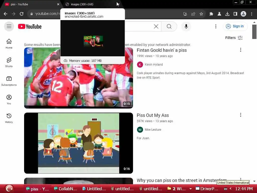Click the page vertical scrollbar thumb
The image size is (257, 193).
(x=254, y=32)
